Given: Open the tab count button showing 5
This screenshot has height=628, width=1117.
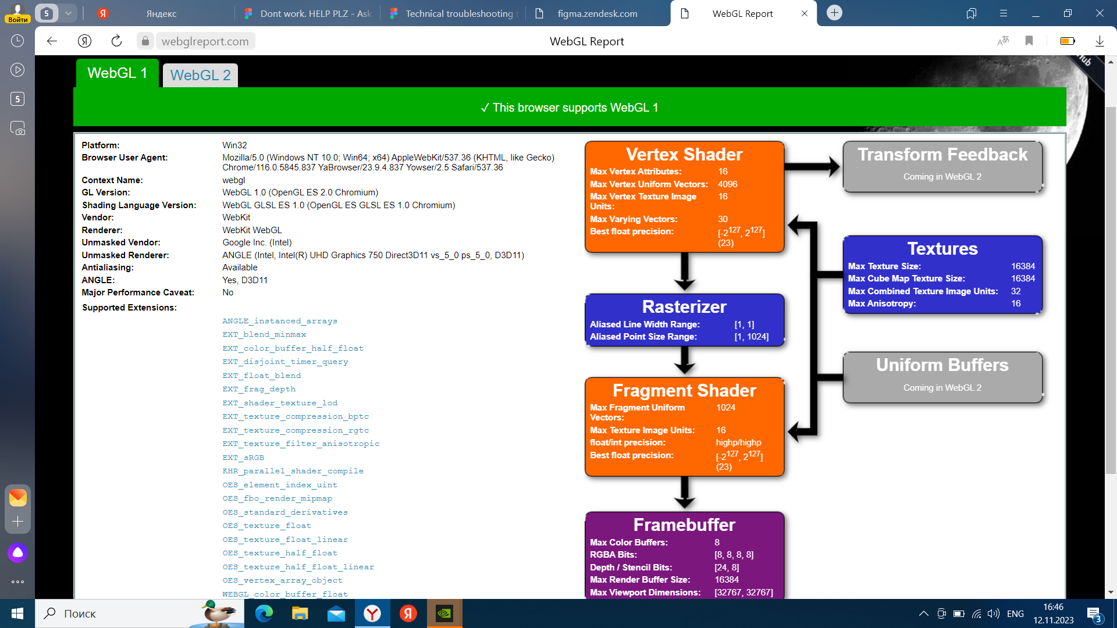Looking at the screenshot, I should tap(47, 13).
